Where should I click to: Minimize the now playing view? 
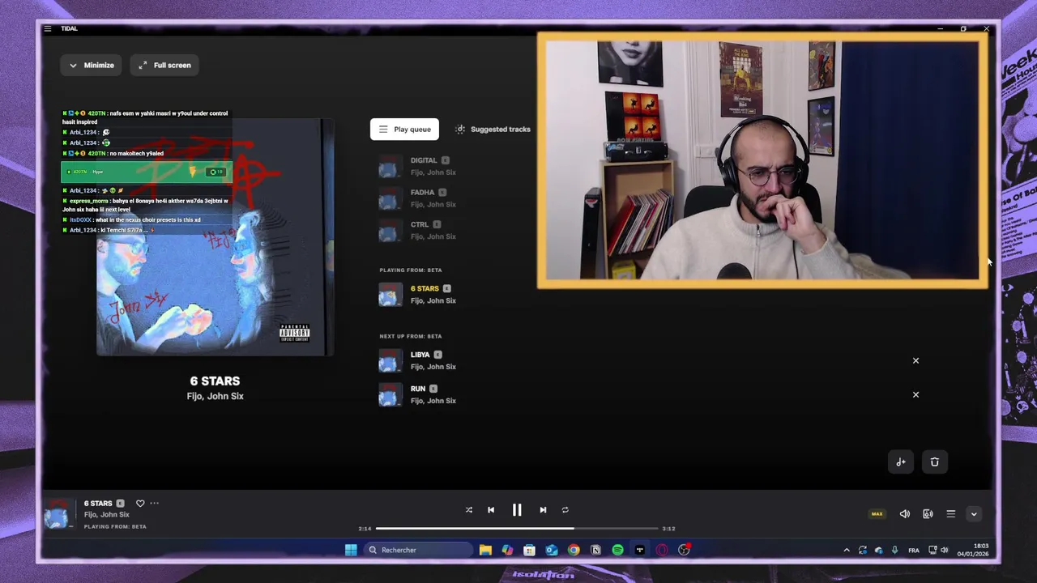(x=92, y=65)
